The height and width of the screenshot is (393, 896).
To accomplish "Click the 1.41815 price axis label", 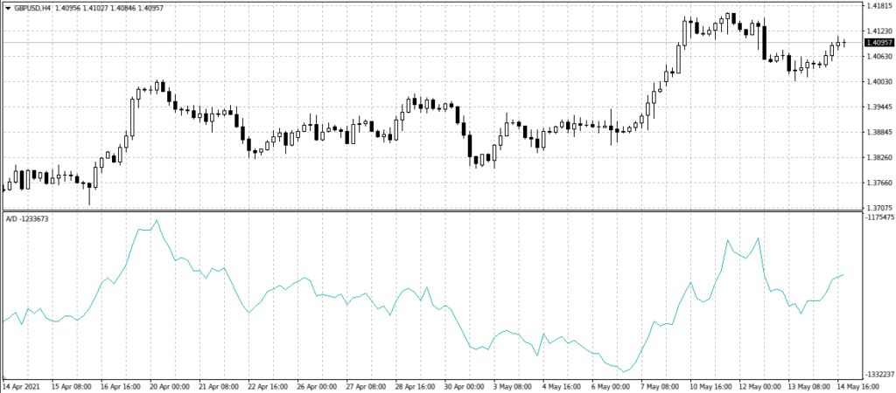I will point(877,6).
